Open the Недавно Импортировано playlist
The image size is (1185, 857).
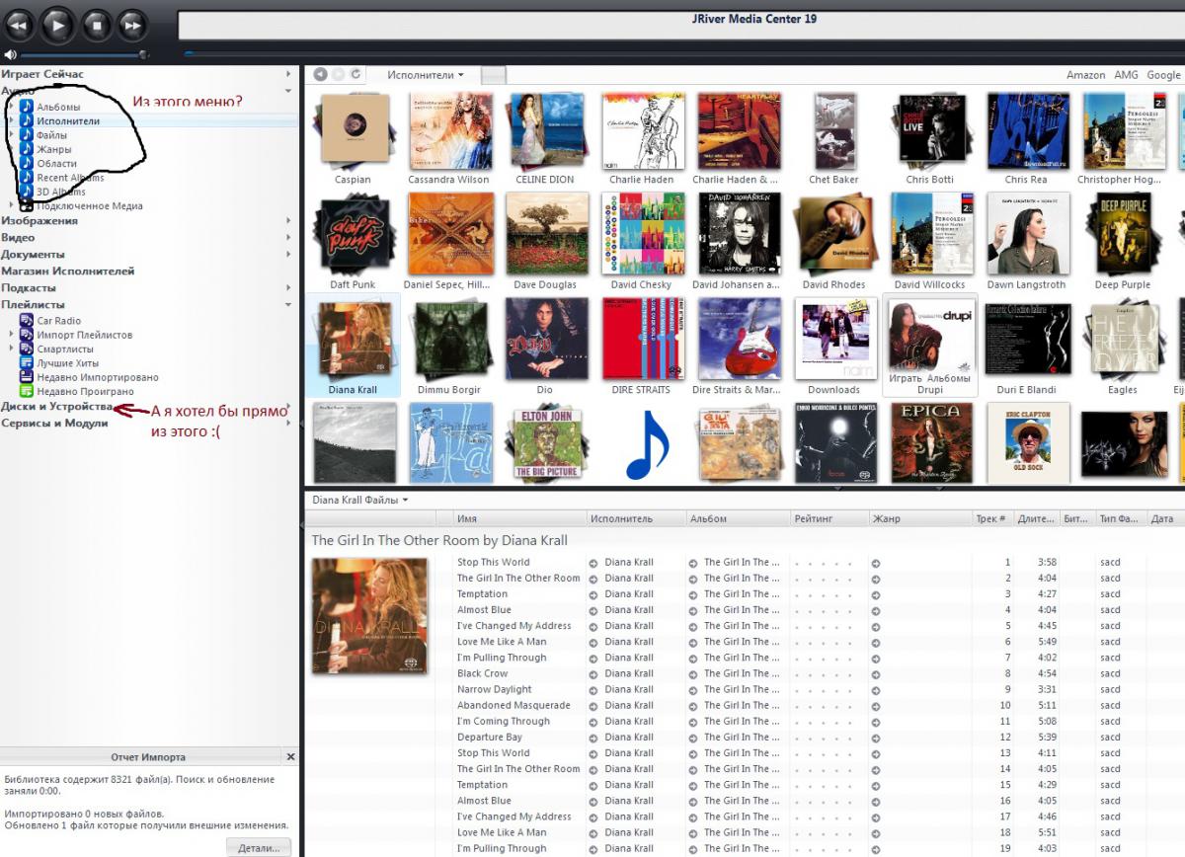coord(97,377)
